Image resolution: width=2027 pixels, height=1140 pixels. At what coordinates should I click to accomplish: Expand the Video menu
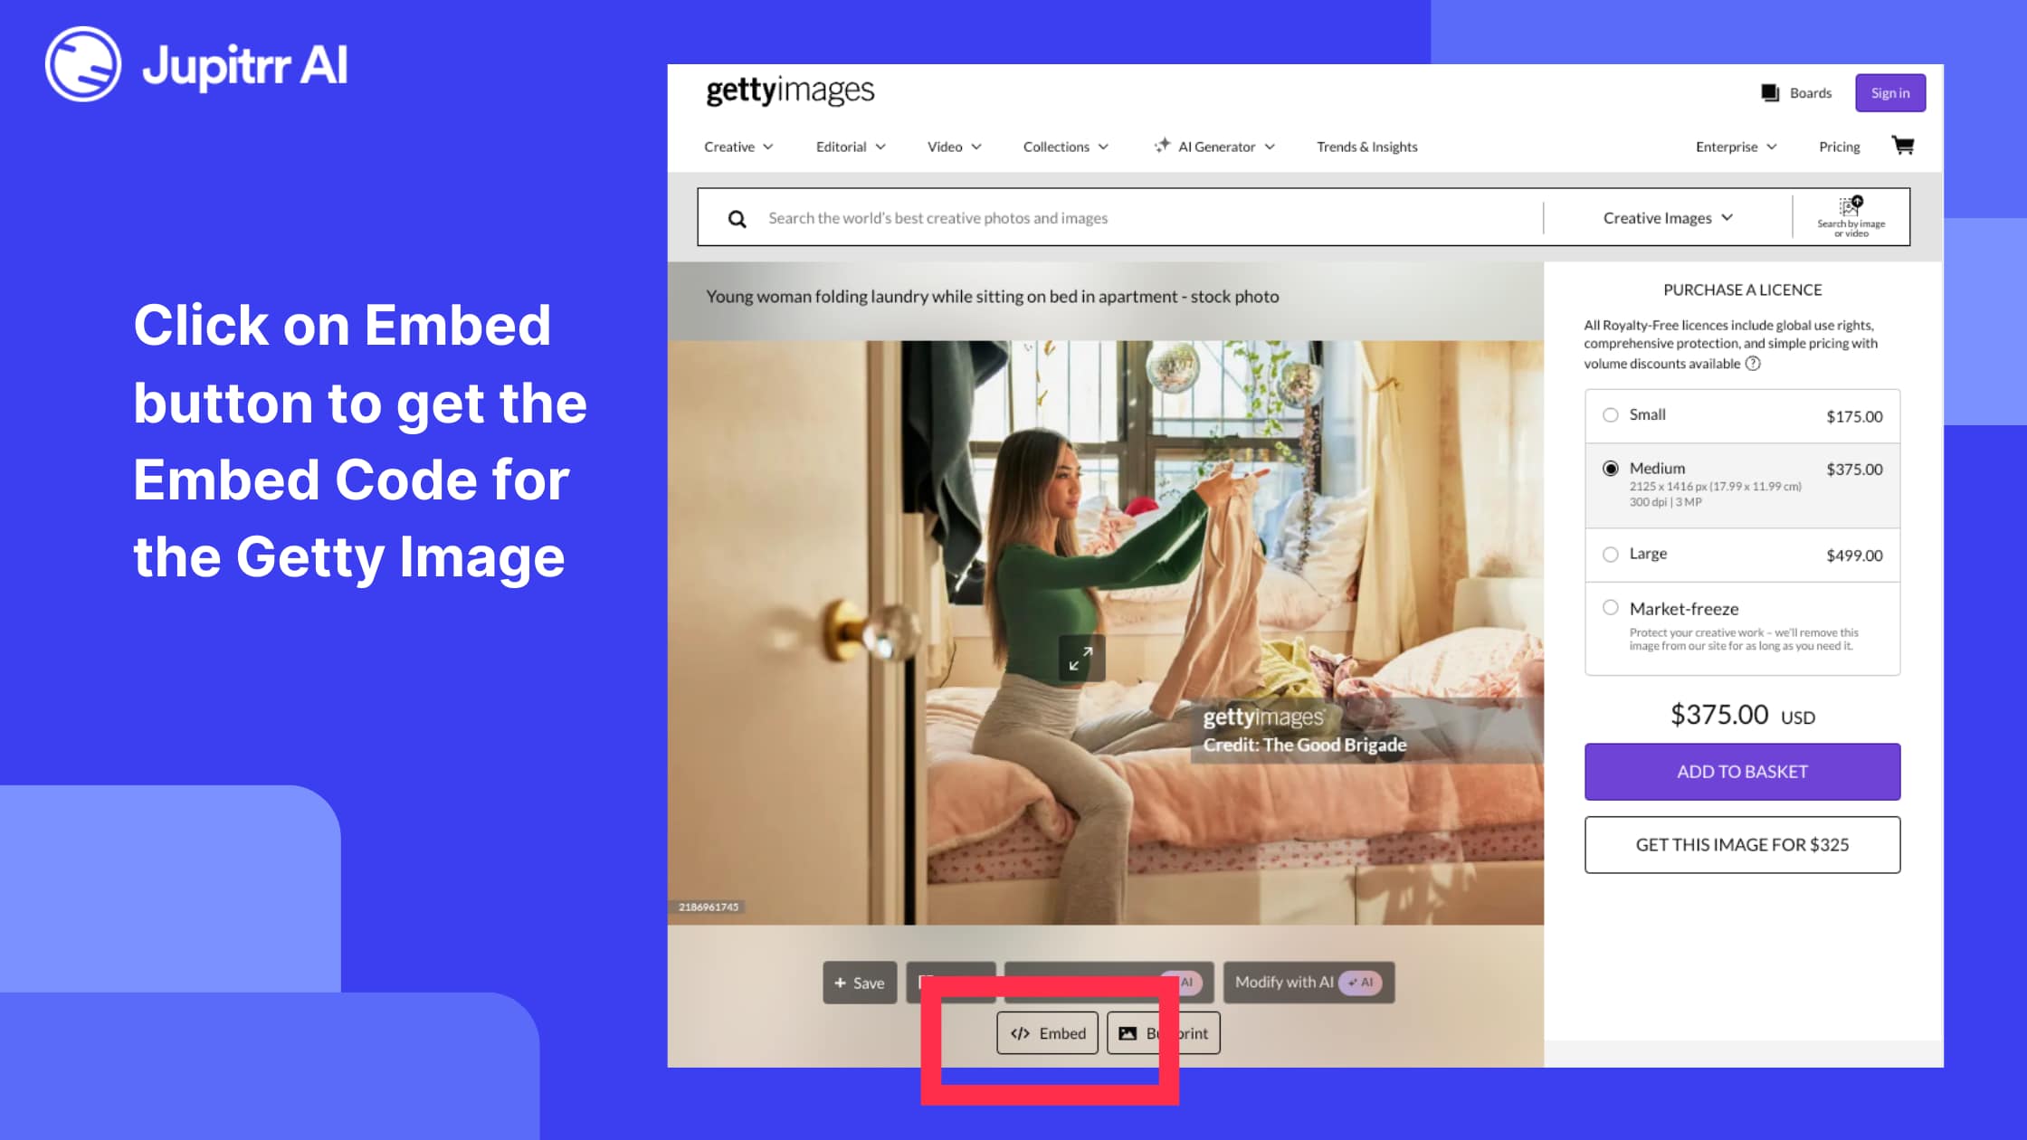pyautogui.click(x=954, y=147)
